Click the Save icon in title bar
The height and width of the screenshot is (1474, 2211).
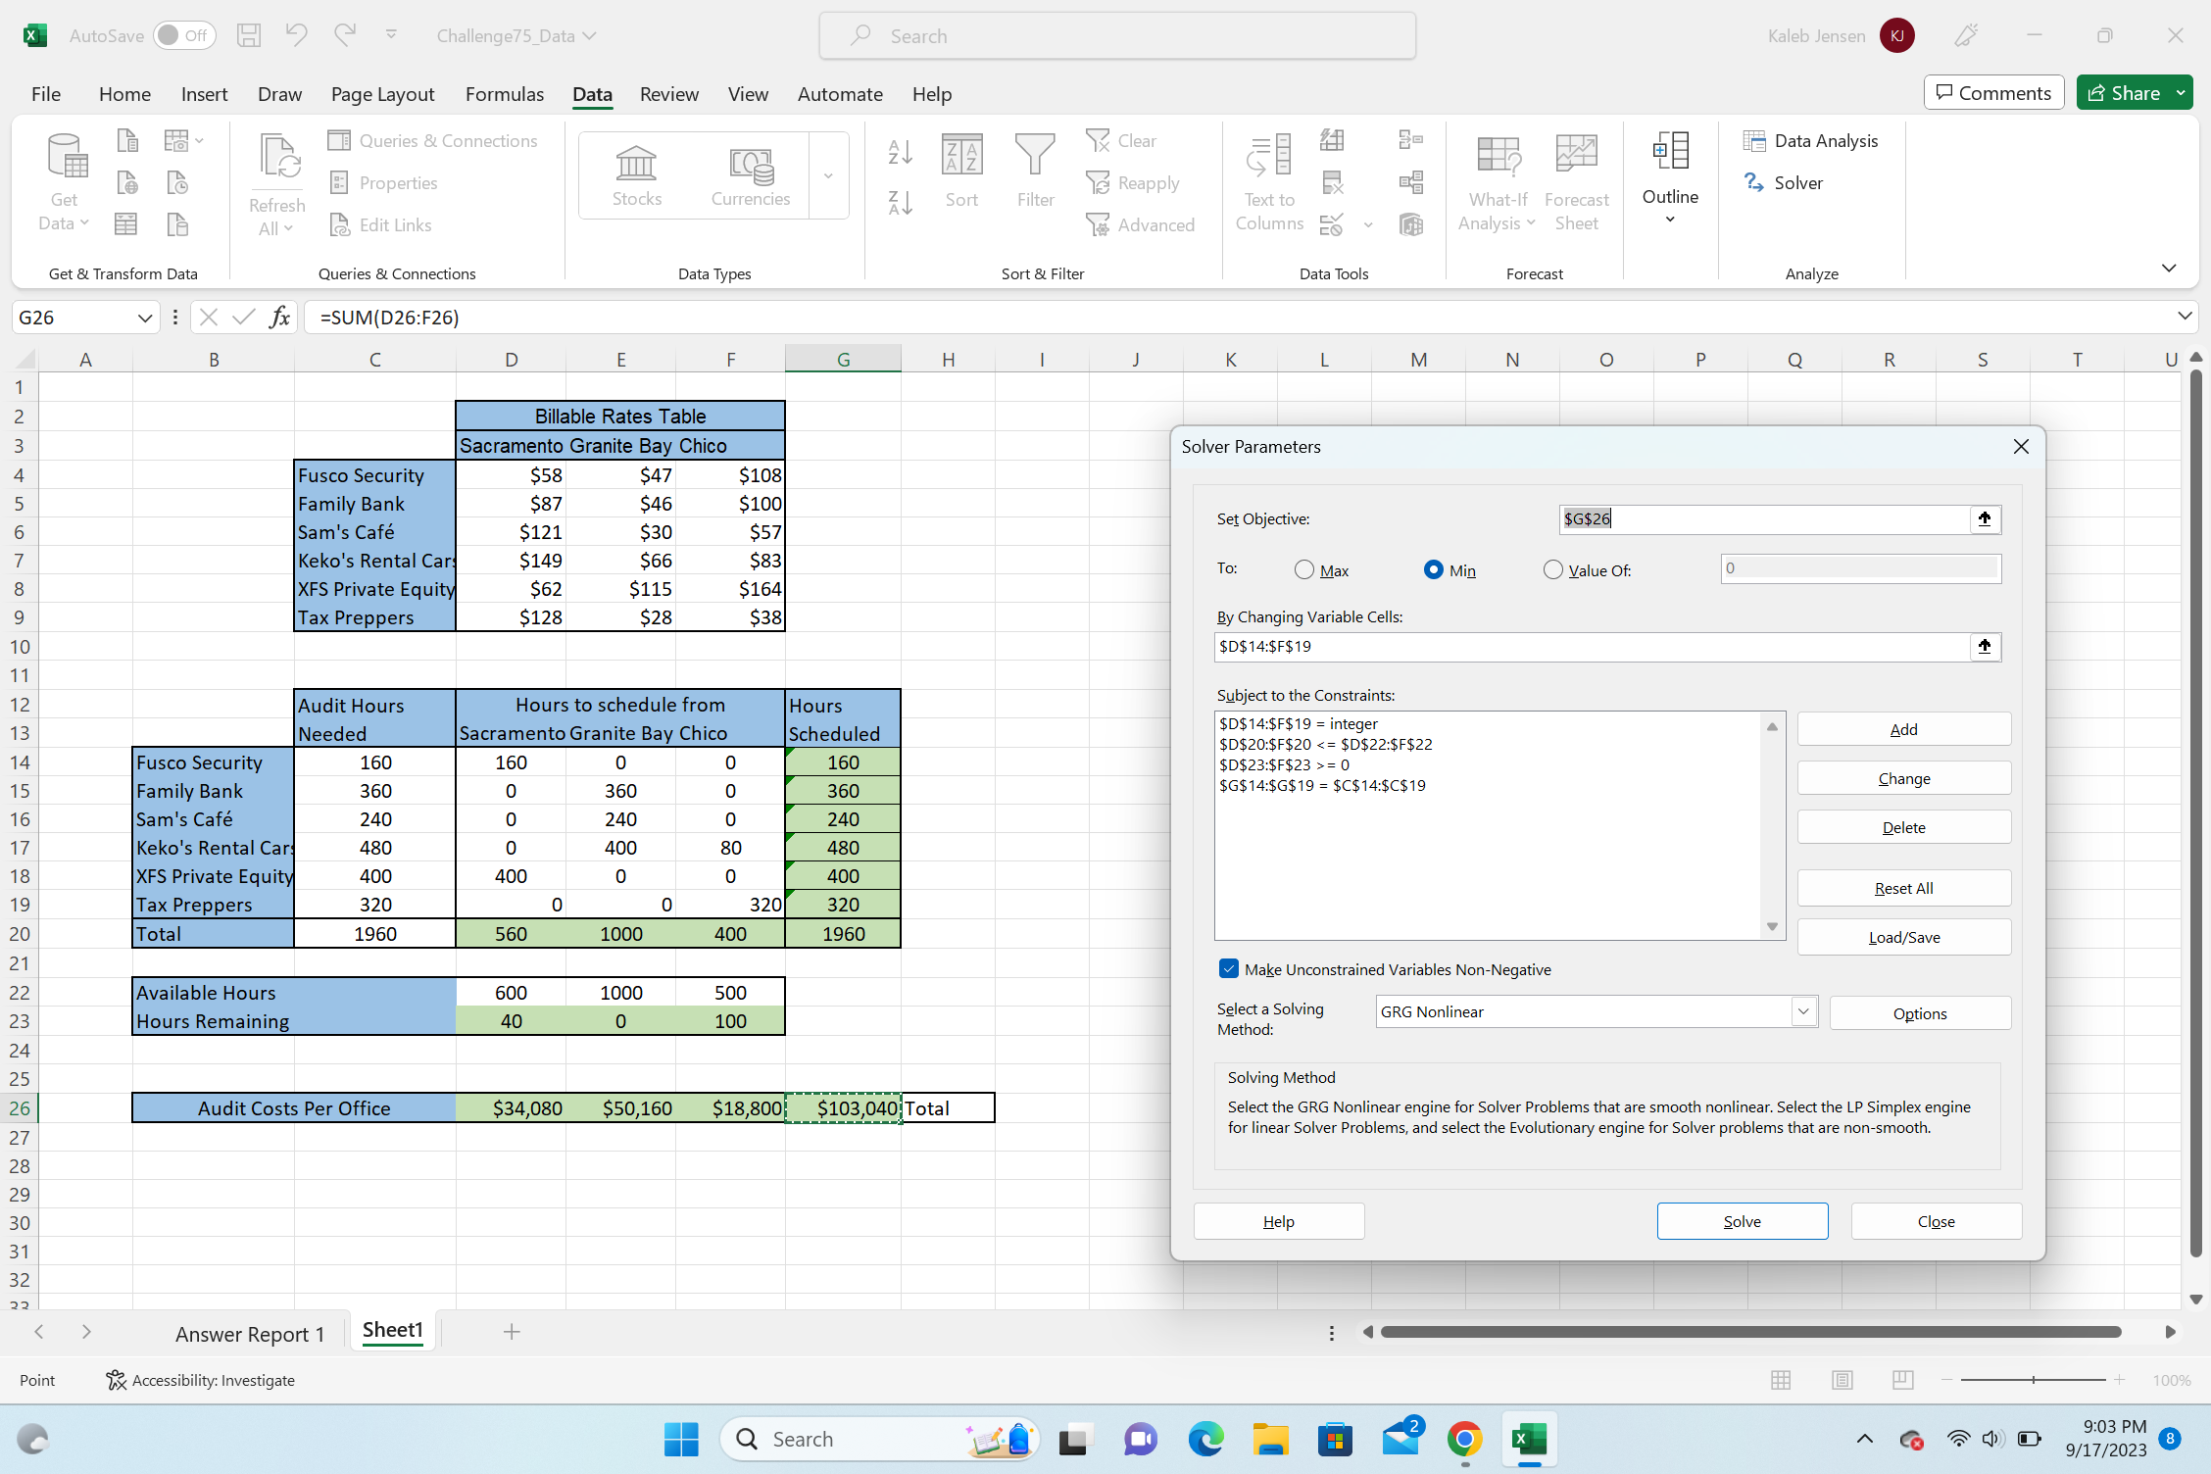click(249, 36)
